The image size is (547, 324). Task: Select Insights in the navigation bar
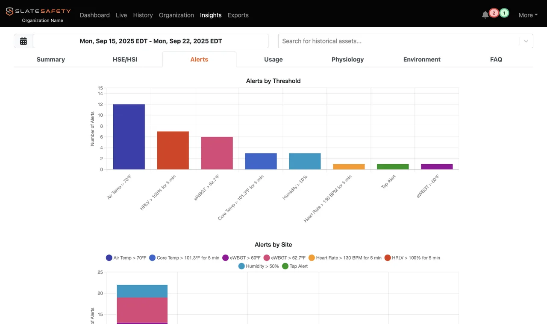pyautogui.click(x=211, y=15)
